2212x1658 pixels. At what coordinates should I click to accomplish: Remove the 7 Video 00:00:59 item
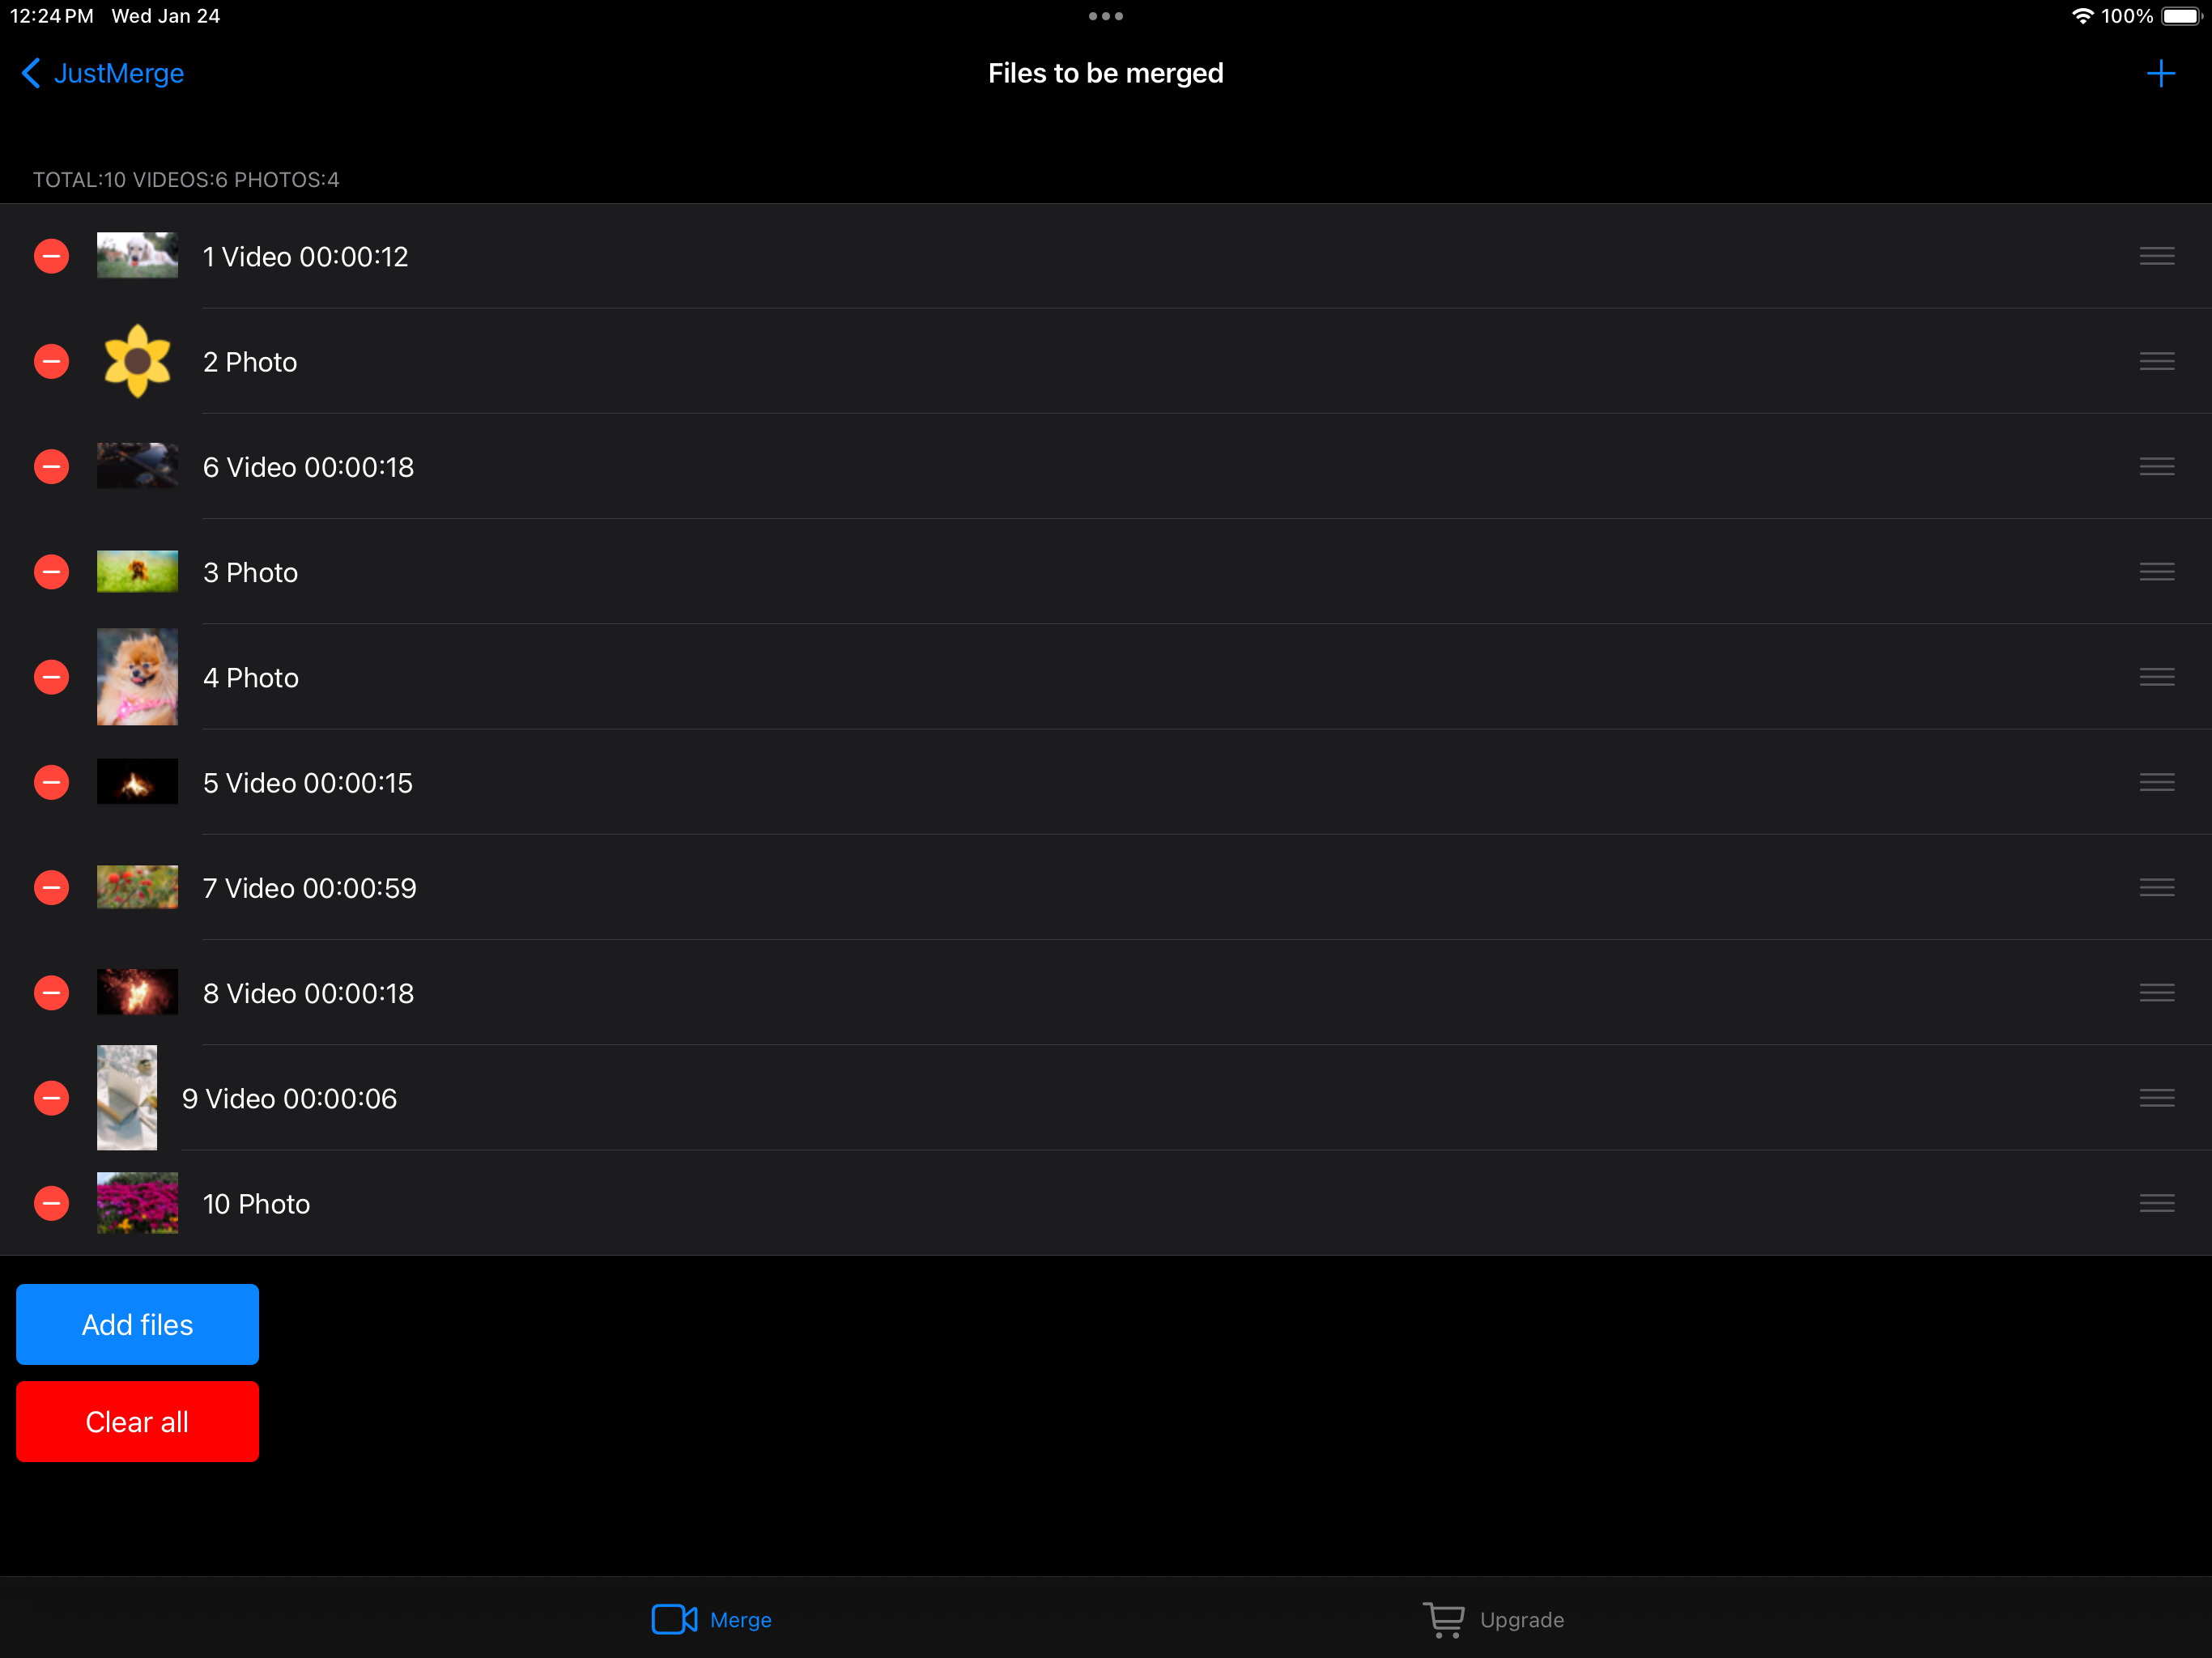tap(51, 887)
